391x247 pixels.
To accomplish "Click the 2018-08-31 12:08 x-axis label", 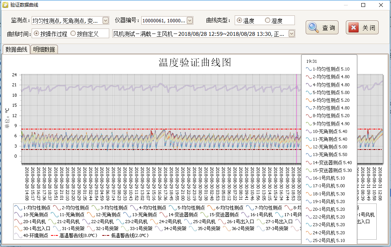I will [380, 184].
